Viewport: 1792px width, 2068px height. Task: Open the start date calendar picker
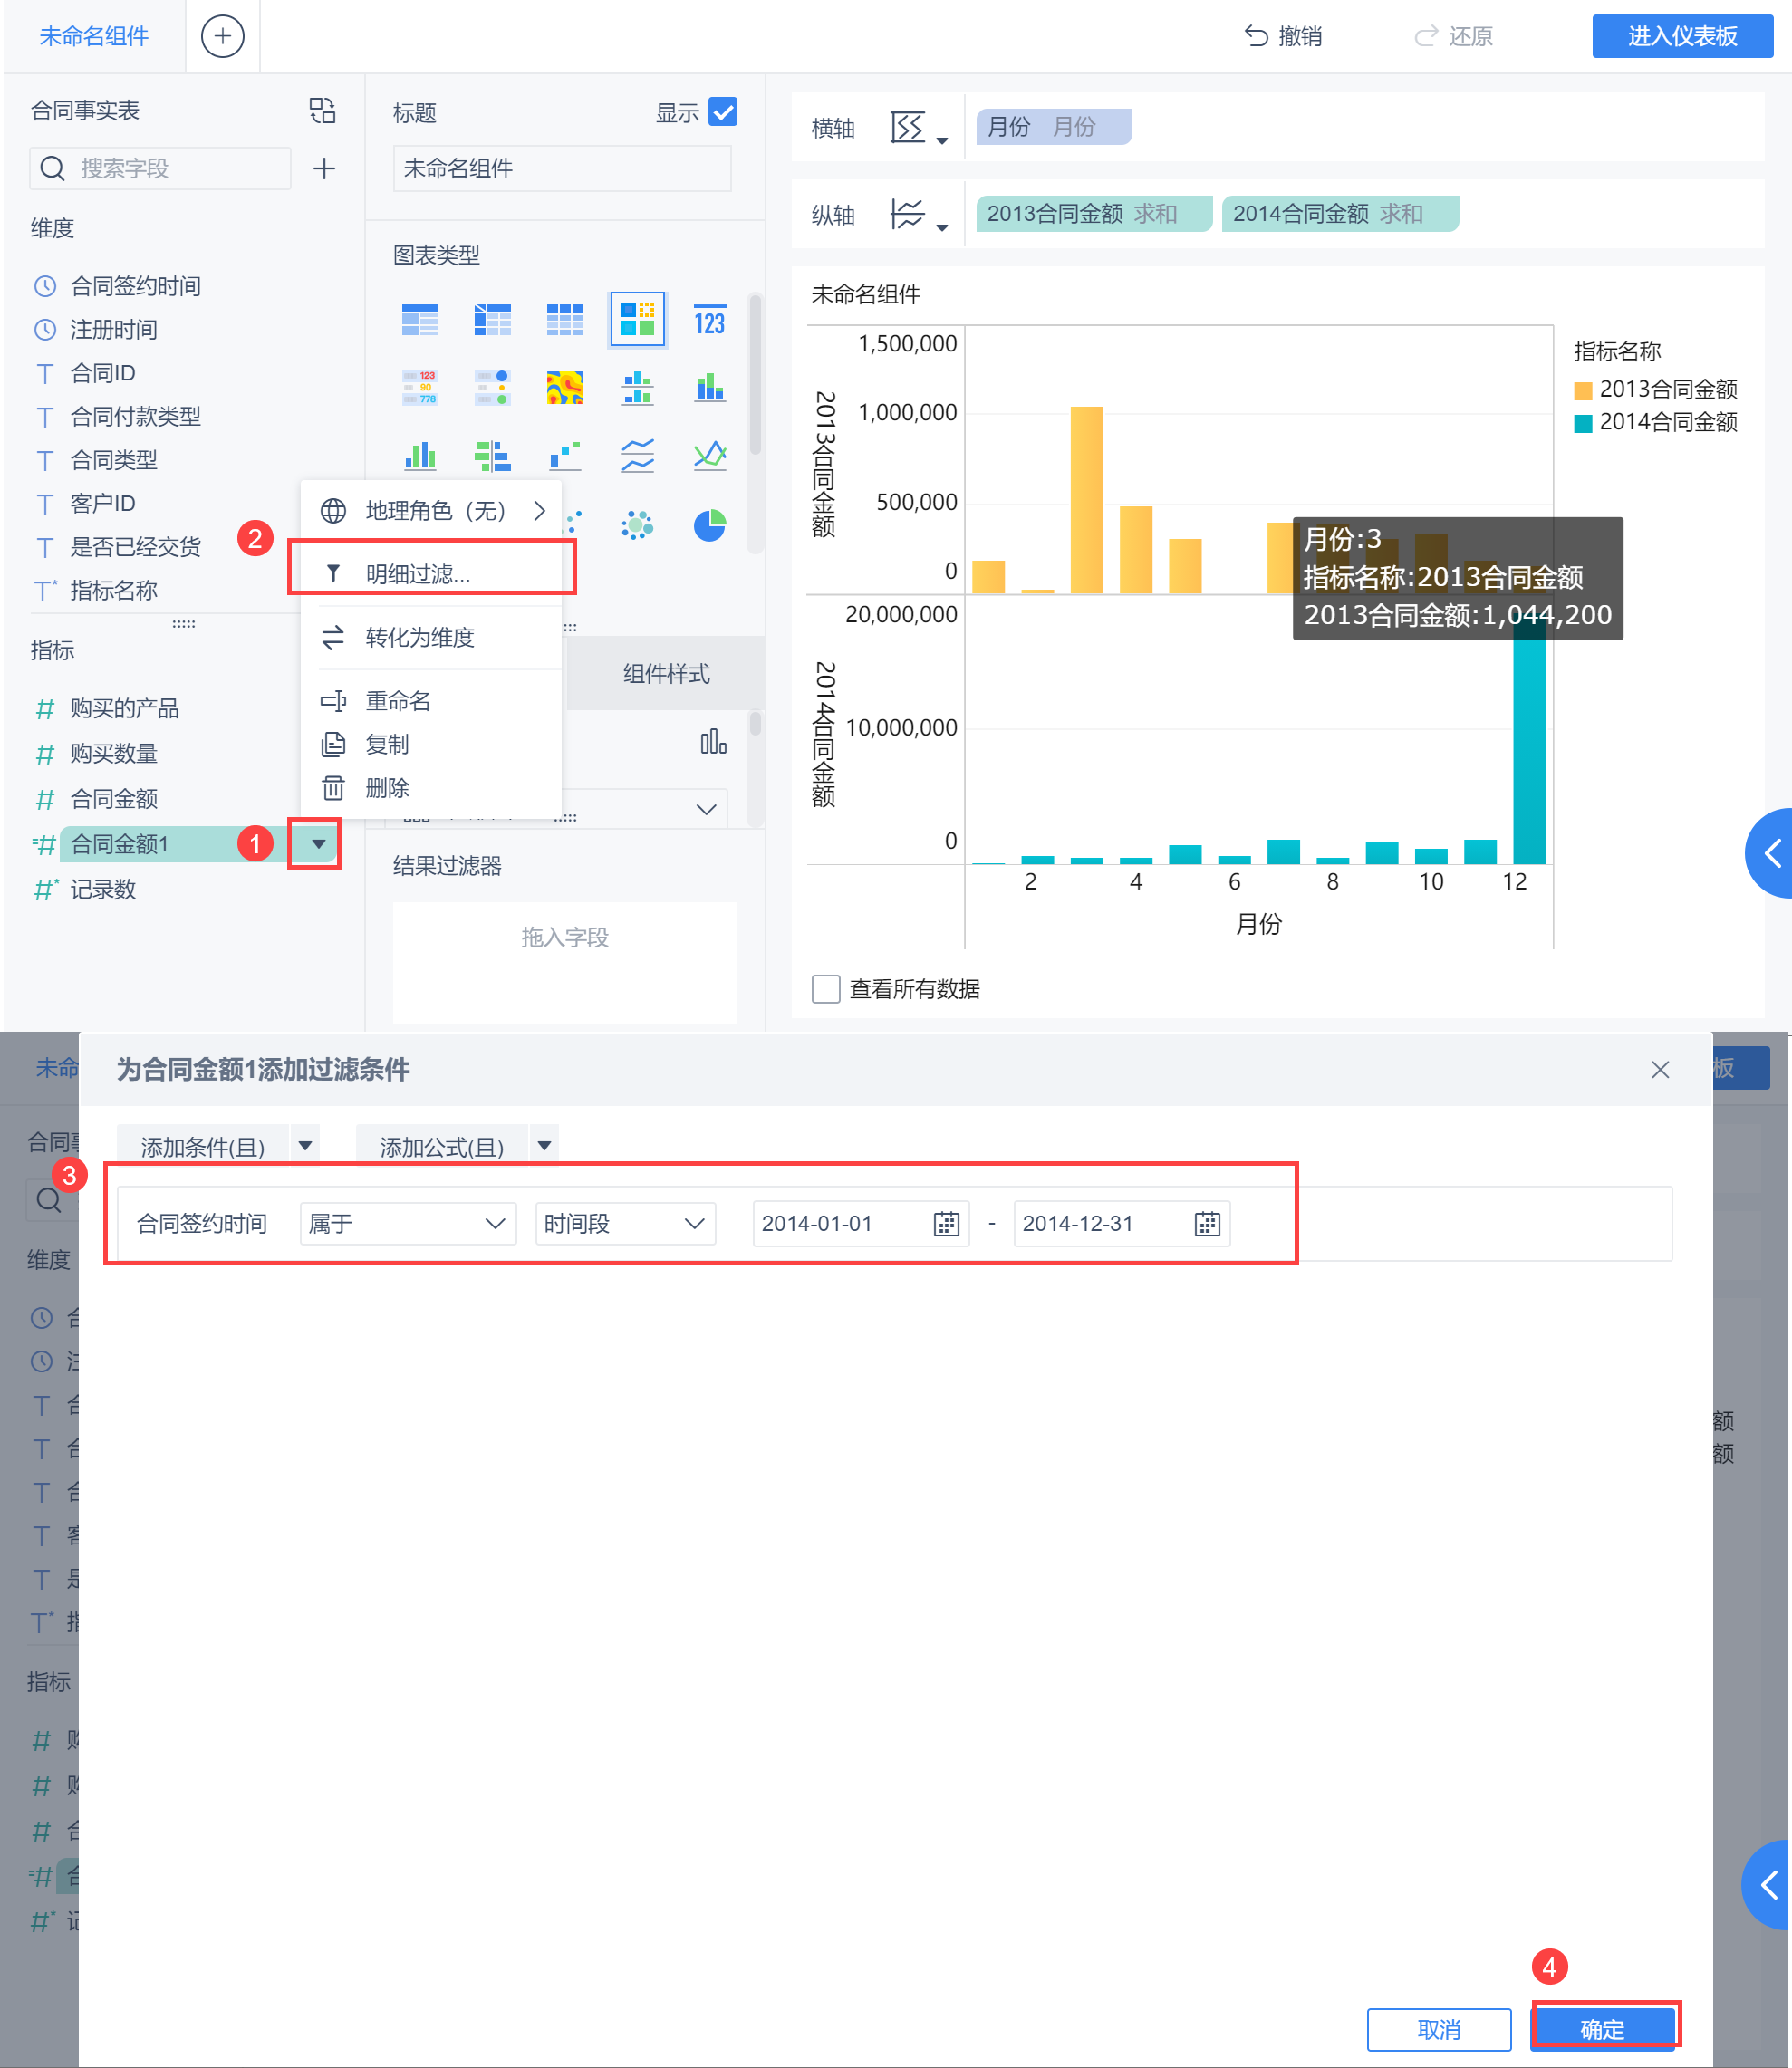(x=946, y=1223)
